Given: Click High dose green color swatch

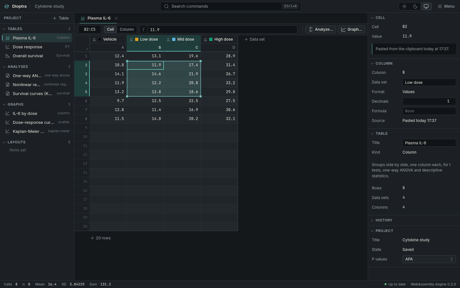Looking at the screenshot, I should point(211,39).
